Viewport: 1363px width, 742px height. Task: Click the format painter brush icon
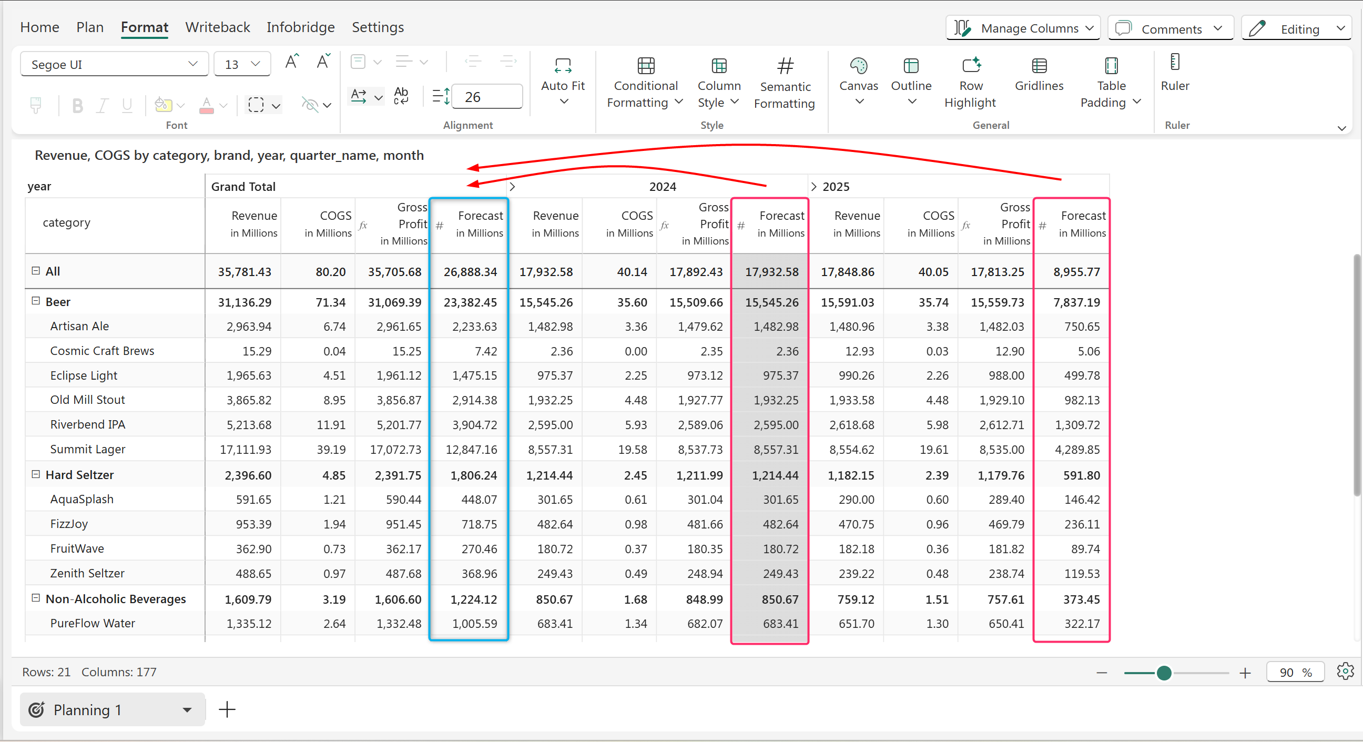tap(36, 105)
